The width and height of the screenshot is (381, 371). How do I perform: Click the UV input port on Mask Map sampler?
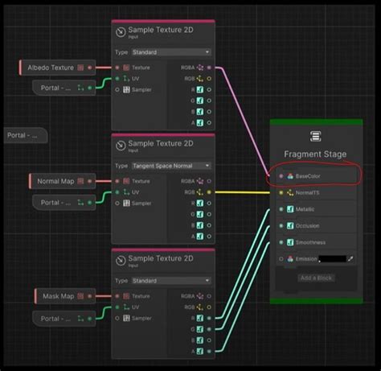click(117, 307)
